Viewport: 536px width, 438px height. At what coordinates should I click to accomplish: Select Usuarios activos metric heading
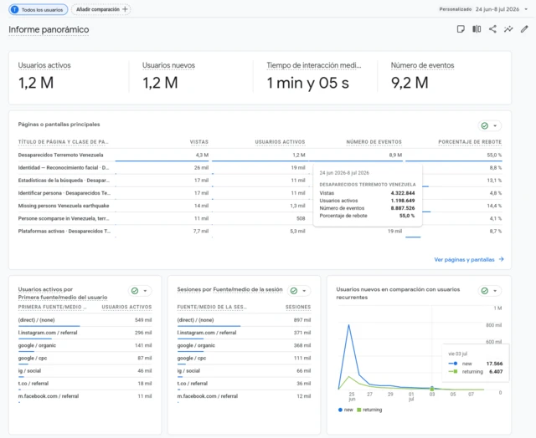[44, 65]
